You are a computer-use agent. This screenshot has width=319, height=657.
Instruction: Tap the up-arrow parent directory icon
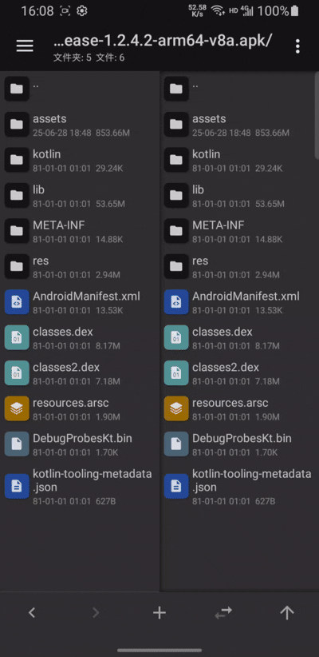tap(287, 613)
